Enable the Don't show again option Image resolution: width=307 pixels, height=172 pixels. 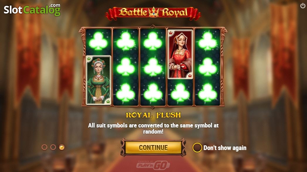click(197, 147)
